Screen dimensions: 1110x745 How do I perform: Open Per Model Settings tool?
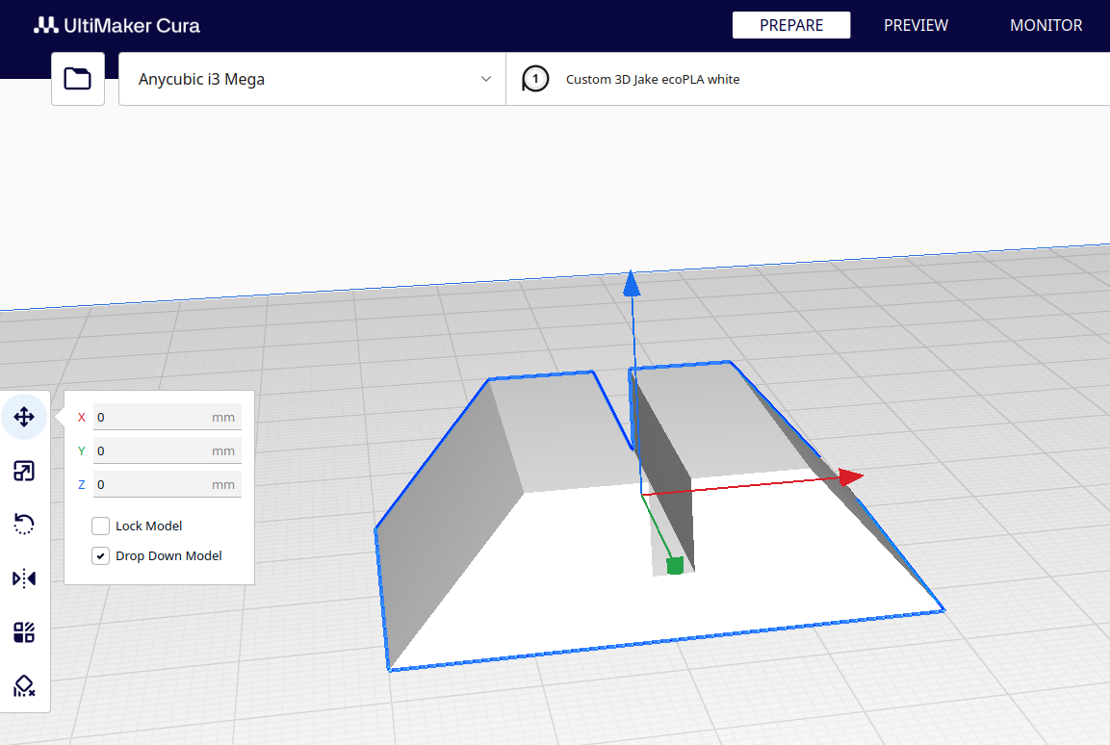point(24,631)
